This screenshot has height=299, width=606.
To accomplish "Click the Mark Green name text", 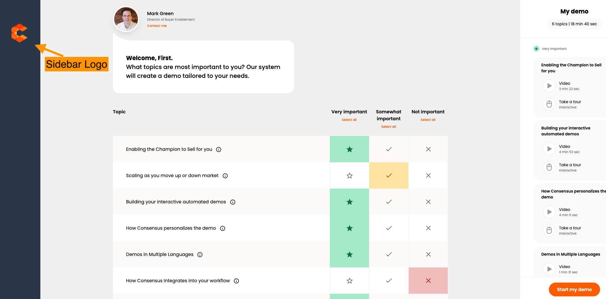I will point(160,13).
